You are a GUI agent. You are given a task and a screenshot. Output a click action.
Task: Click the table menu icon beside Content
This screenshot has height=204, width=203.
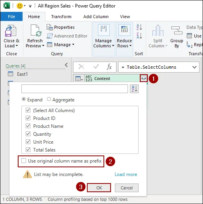tap(79, 79)
